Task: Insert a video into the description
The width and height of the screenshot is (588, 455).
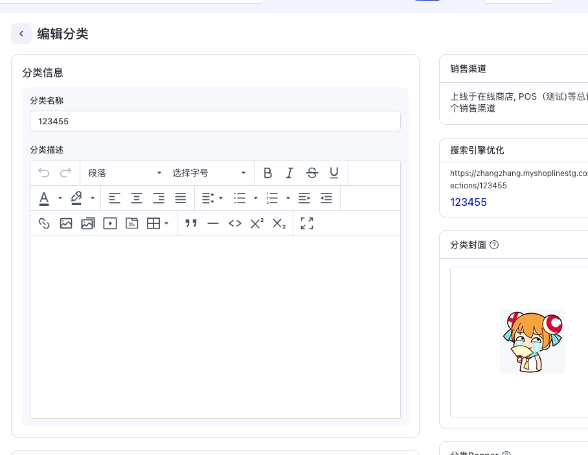Action: [x=110, y=223]
